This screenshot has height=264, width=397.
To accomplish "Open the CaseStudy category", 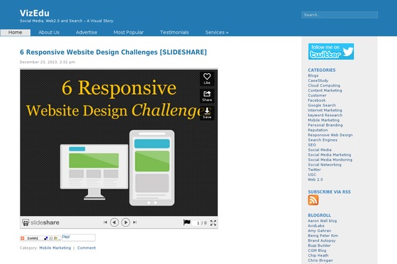I will [x=318, y=81].
